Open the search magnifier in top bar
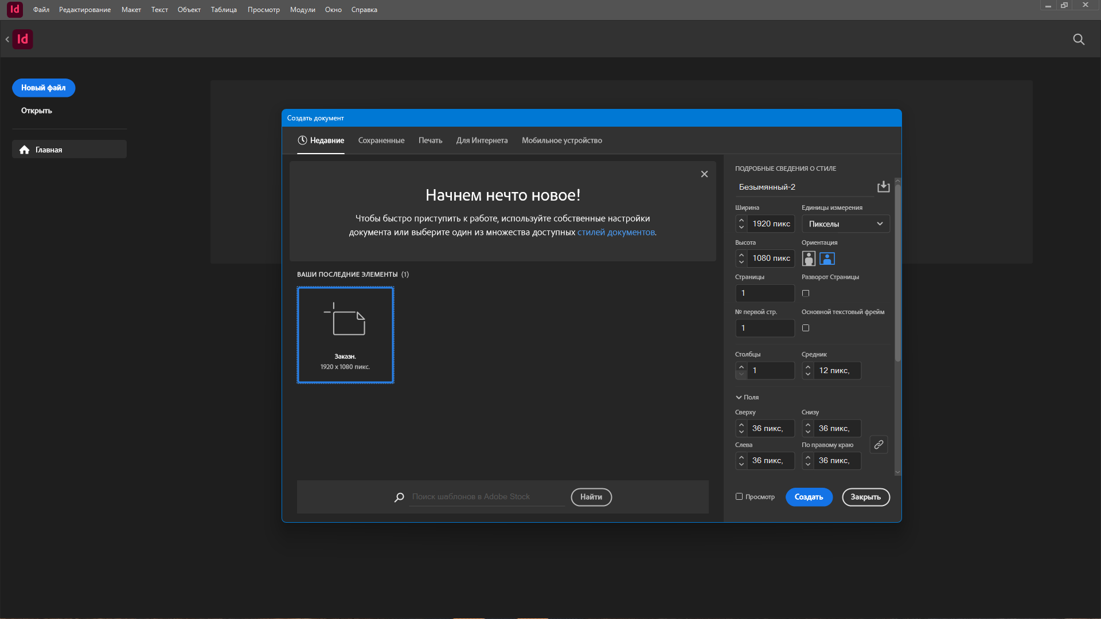The height and width of the screenshot is (619, 1101). point(1079,39)
